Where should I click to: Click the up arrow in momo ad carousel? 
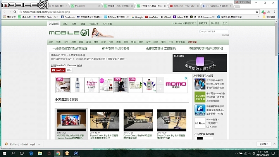[160, 81]
